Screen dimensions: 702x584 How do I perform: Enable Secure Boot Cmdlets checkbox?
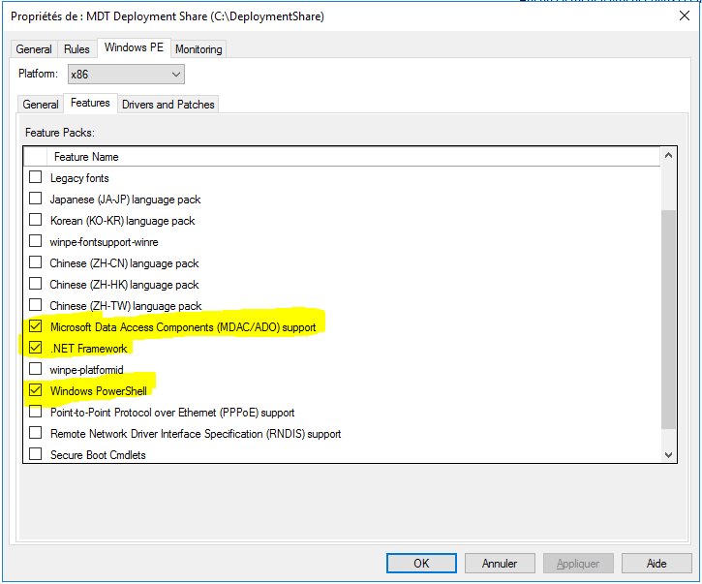coord(36,455)
